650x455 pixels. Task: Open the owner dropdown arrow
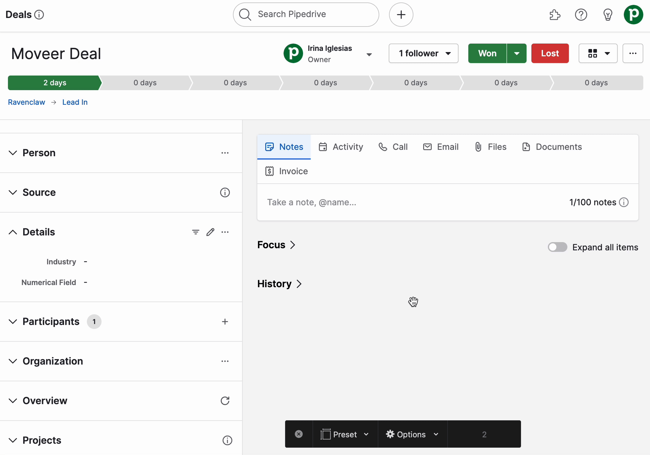[x=369, y=55]
